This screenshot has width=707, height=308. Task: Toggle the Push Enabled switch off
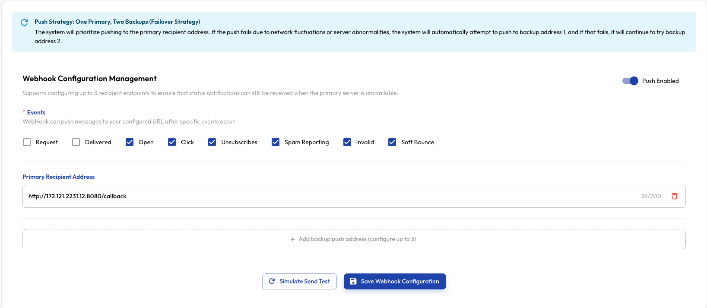630,81
